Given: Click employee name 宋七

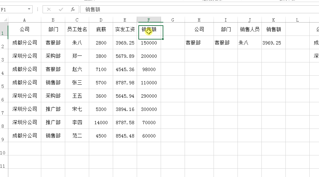Looking at the screenshot, I should tap(77, 109).
